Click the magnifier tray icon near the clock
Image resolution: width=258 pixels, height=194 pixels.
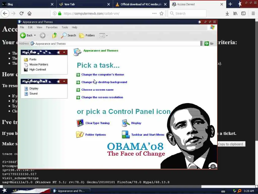239,191
